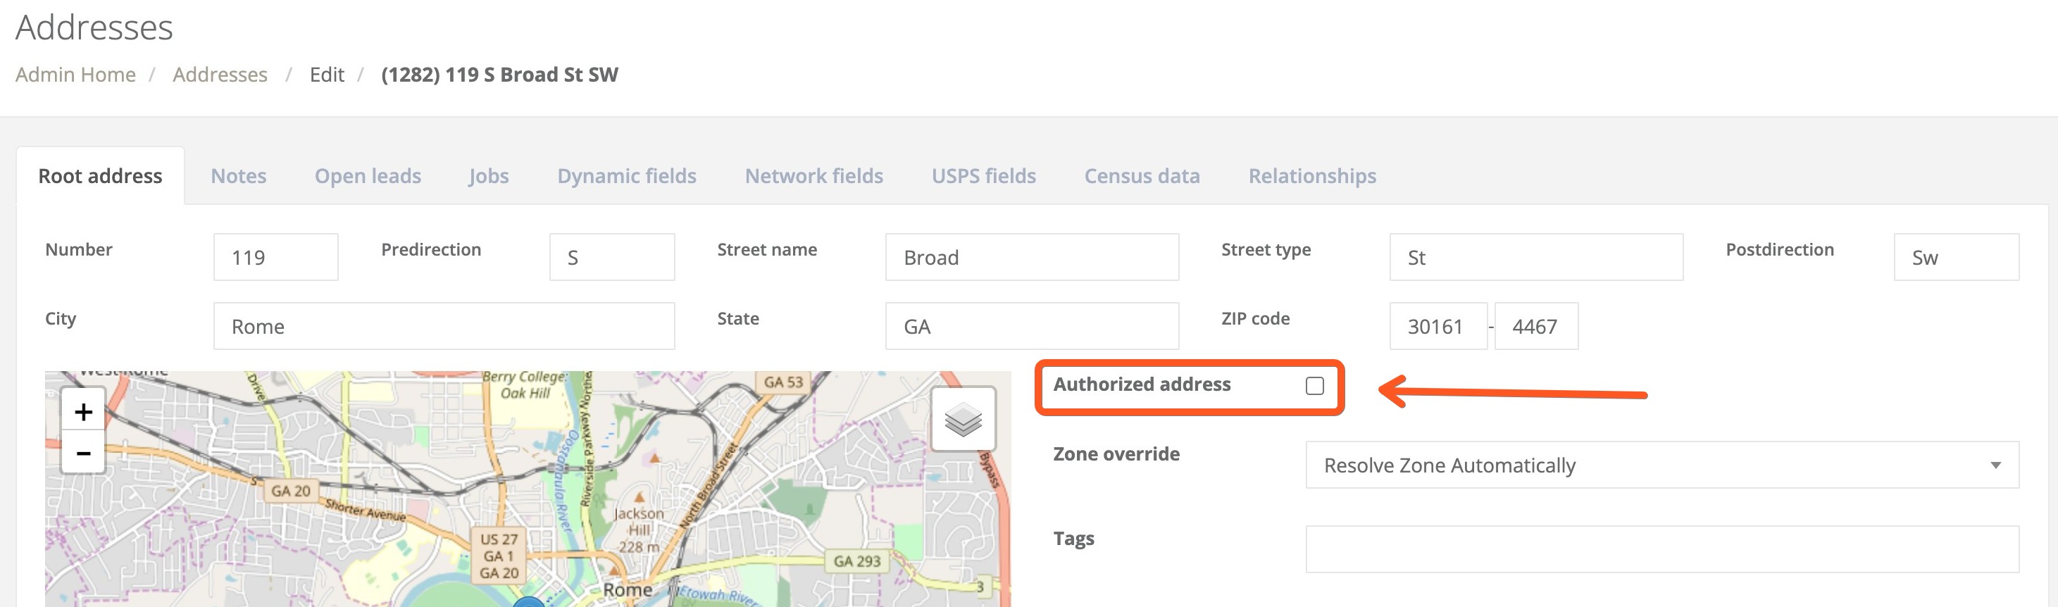The width and height of the screenshot is (2058, 607).
Task: Click the map zoom in plus button
Action: pos(83,412)
